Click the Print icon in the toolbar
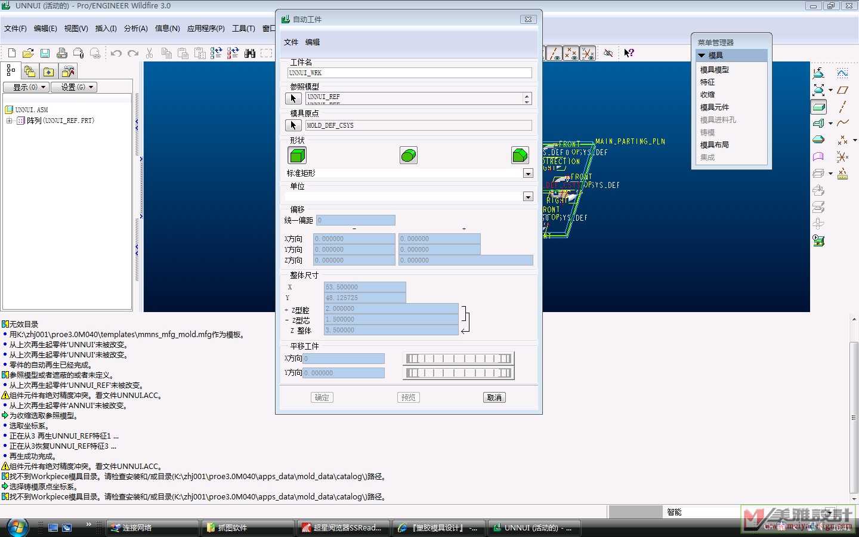 (61, 53)
